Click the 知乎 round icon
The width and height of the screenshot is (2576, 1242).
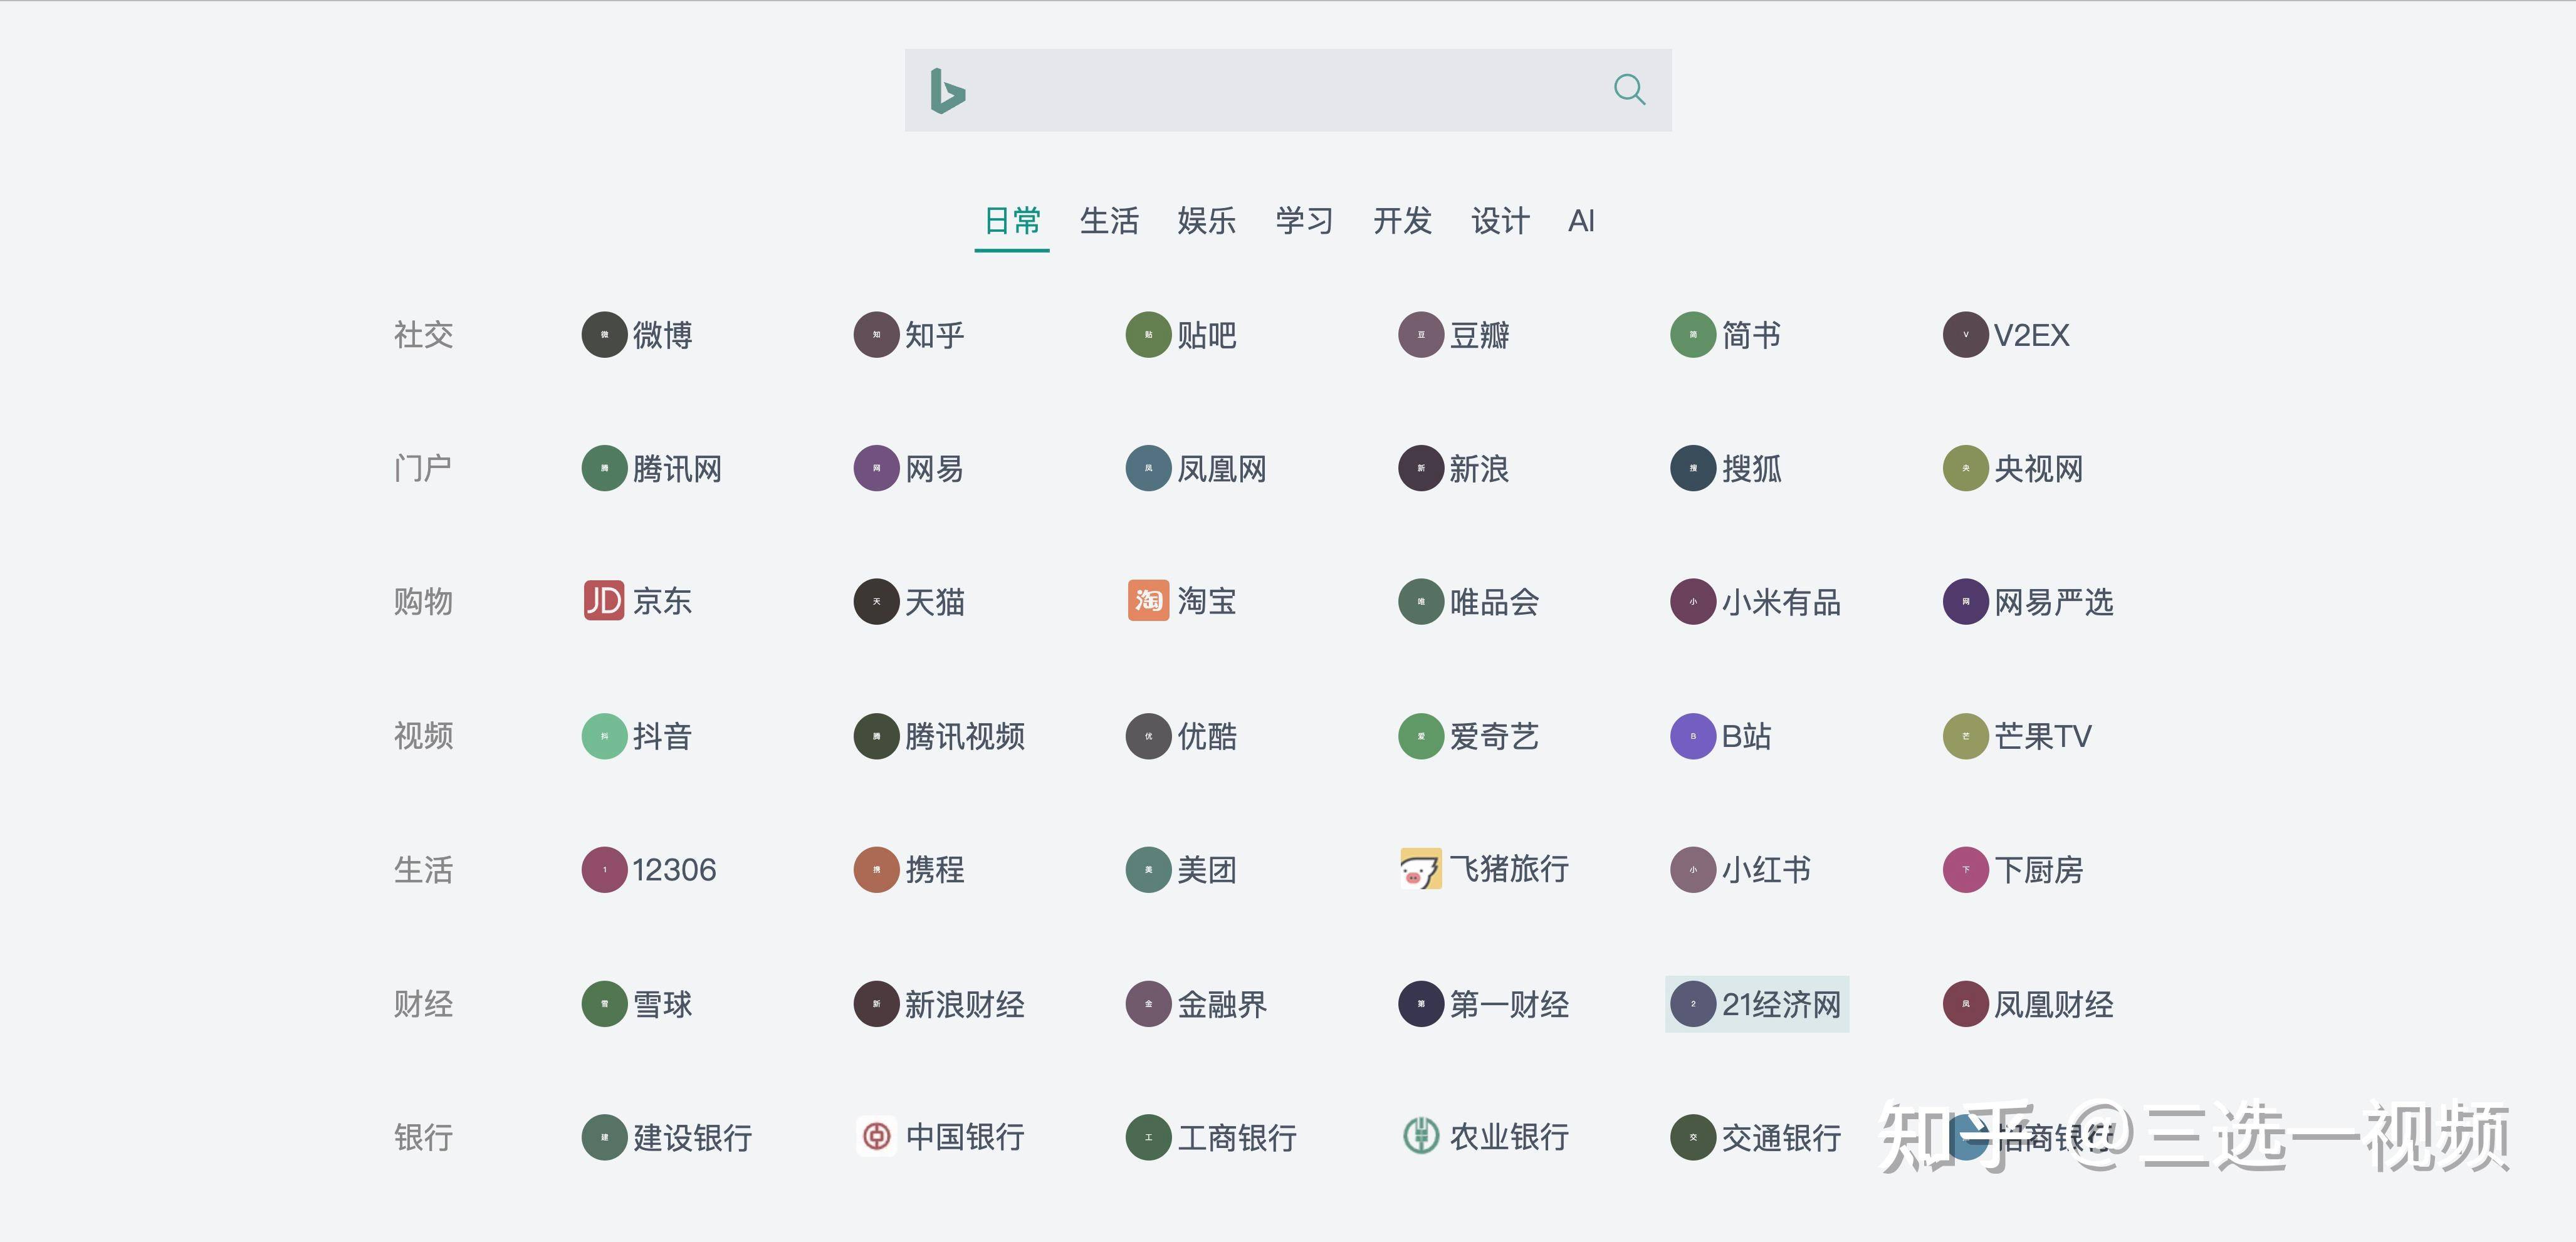click(876, 334)
